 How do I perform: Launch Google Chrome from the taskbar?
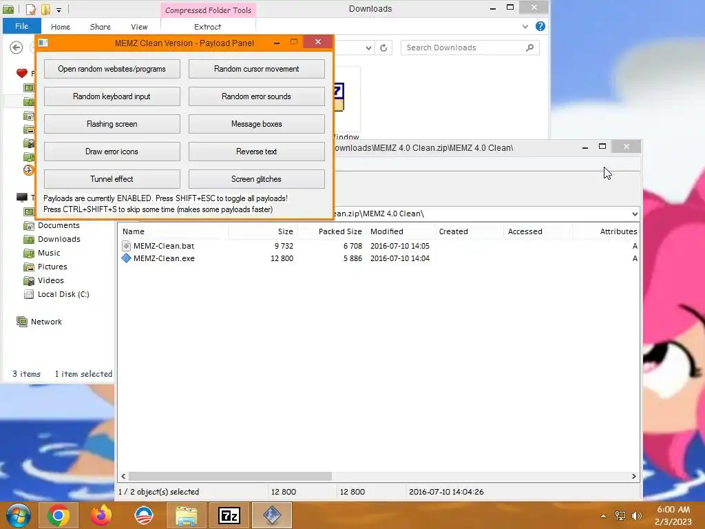click(59, 515)
